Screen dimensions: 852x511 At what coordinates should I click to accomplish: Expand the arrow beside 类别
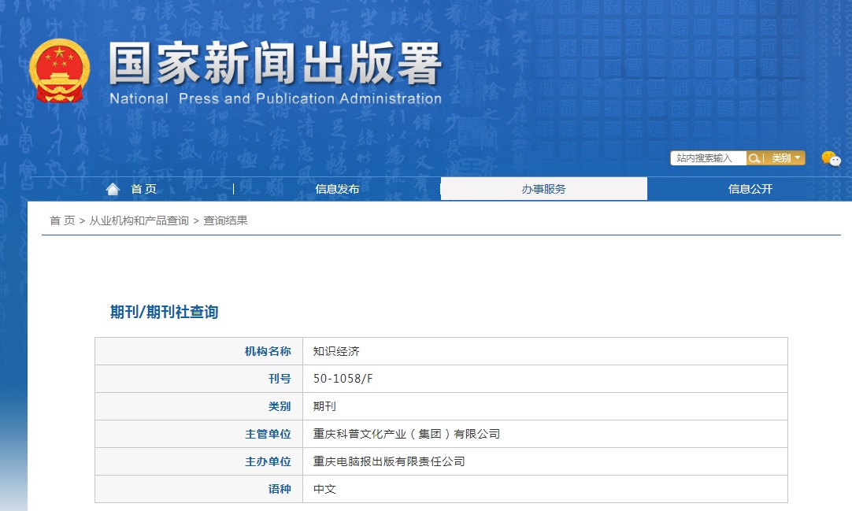798,157
